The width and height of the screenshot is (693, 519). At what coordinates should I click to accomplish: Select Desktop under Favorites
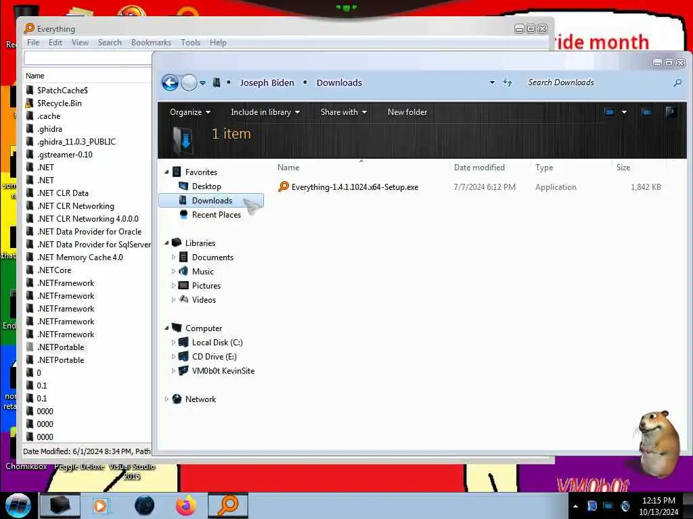point(206,187)
